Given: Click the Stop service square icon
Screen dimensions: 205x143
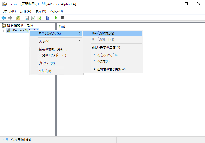Looking at the screenshot, I should point(62,18).
